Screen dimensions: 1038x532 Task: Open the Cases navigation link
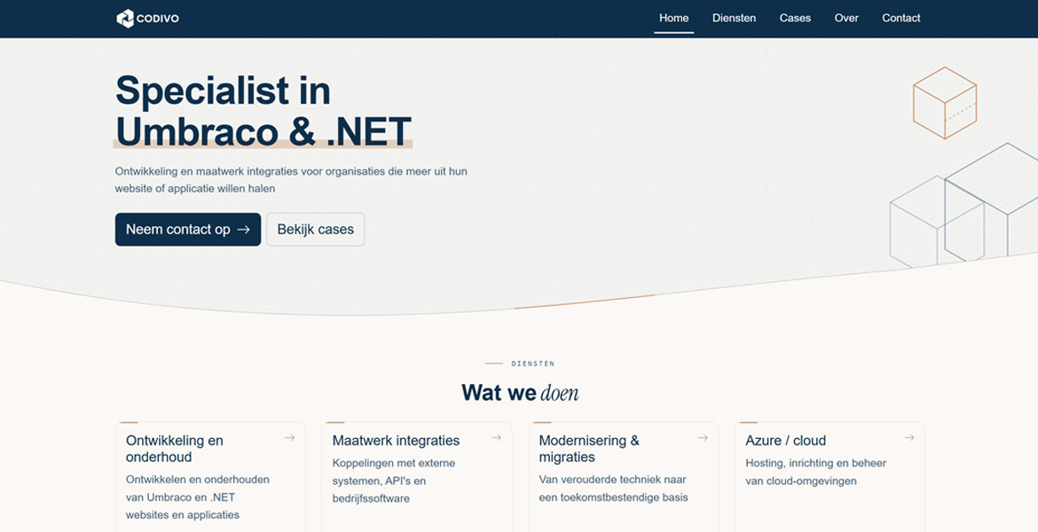795,18
